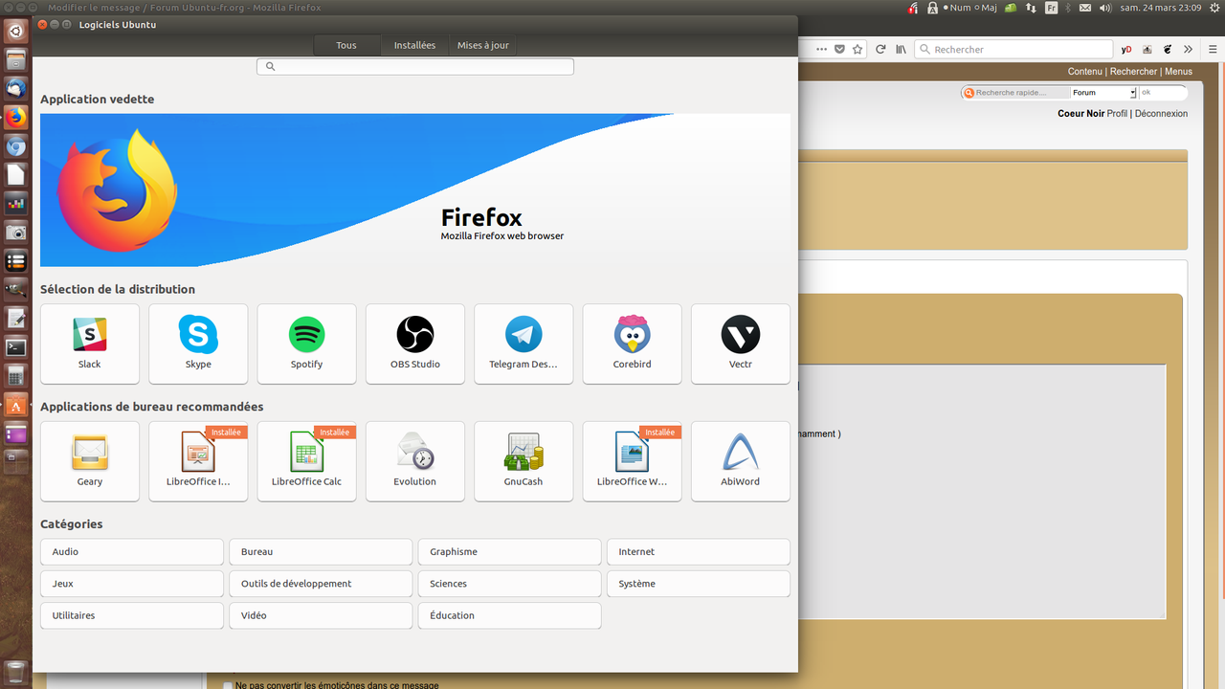Switch to the Installées tab
This screenshot has height=689, width=1225.
click(414, 45)
